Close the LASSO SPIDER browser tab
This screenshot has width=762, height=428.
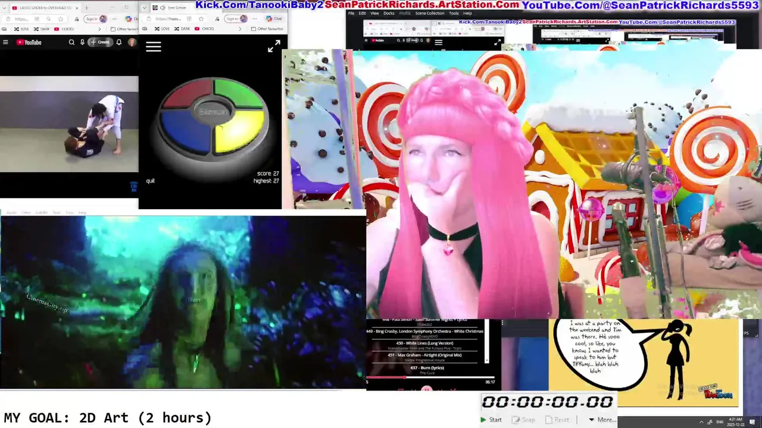tap(77, 8)
